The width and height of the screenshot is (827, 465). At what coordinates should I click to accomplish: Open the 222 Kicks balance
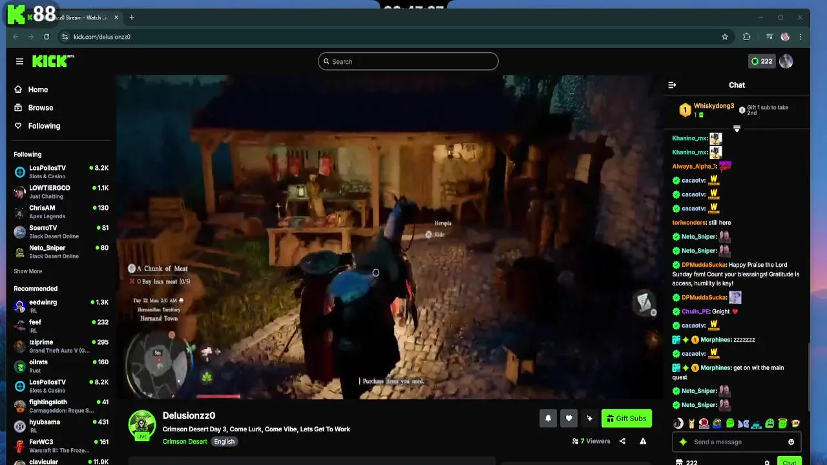[761, 61]
